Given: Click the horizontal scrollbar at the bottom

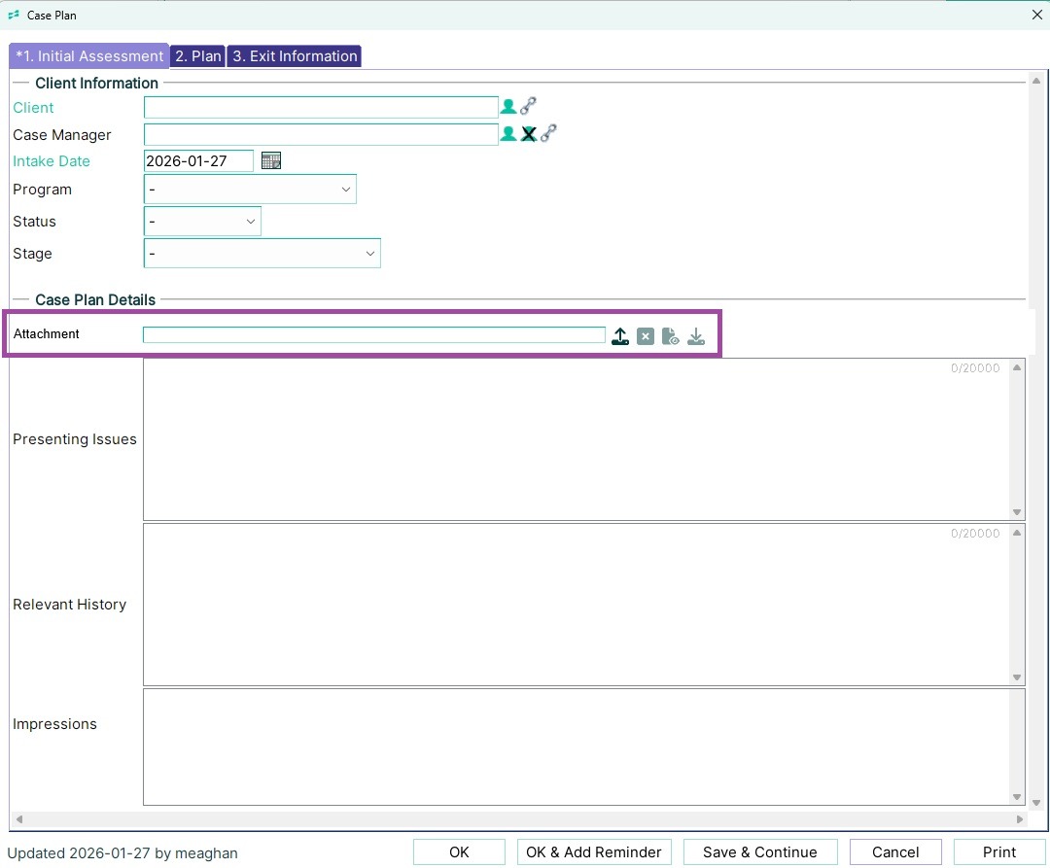Looking at the screenshot, I should [x=515, y=819].
